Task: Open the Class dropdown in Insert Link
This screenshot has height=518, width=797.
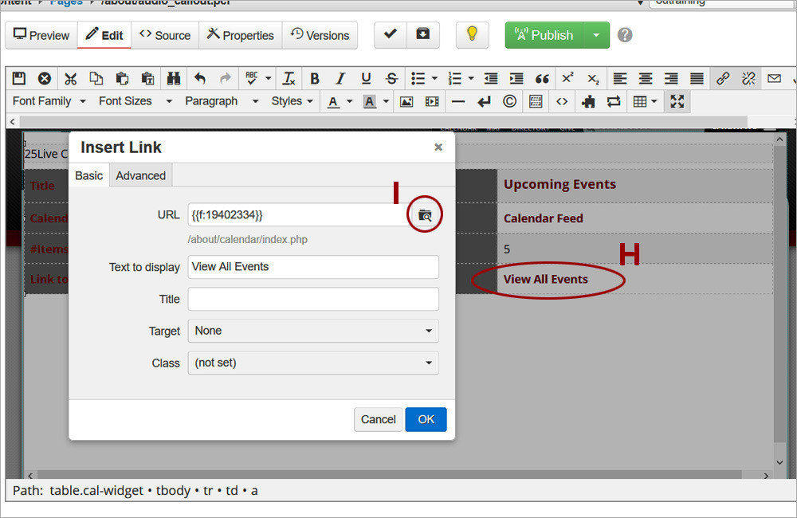Action: click(313, 363)
